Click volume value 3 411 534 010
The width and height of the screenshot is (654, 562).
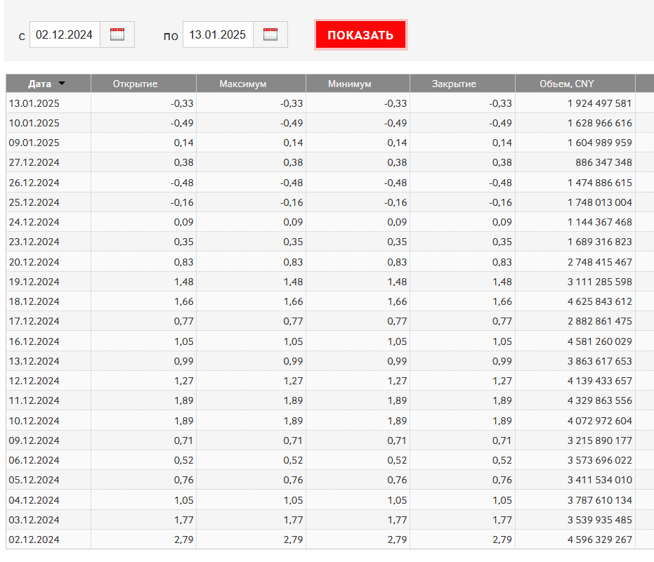(599, 479)
